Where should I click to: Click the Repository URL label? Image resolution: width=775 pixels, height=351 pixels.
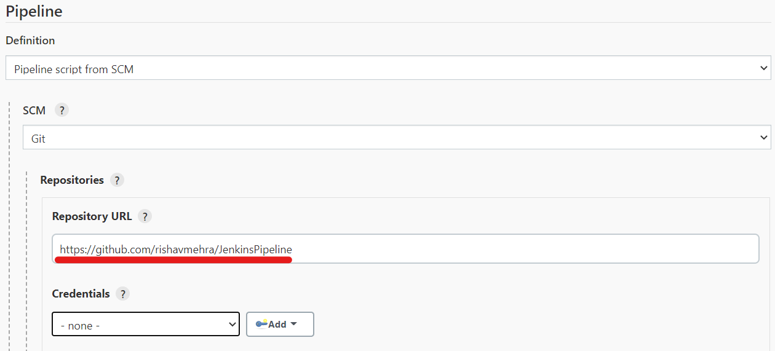coord(92,216)
